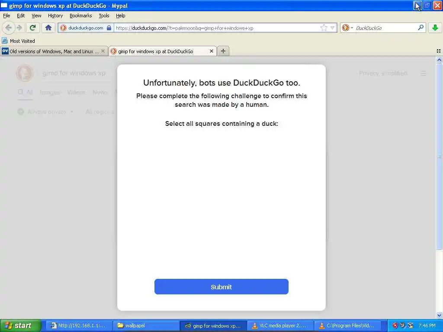Open the Help menu
This screenshot has width=443, height=332.
point(121,16)
